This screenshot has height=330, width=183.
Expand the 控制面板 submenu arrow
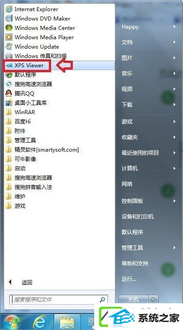point(175,201)
